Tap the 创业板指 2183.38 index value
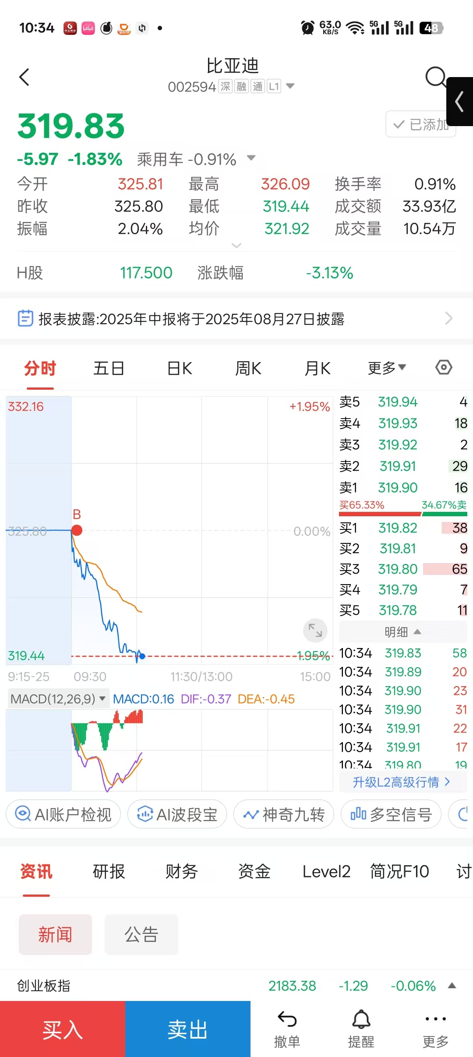The image size is (473, 1057). tap(292, 986)
